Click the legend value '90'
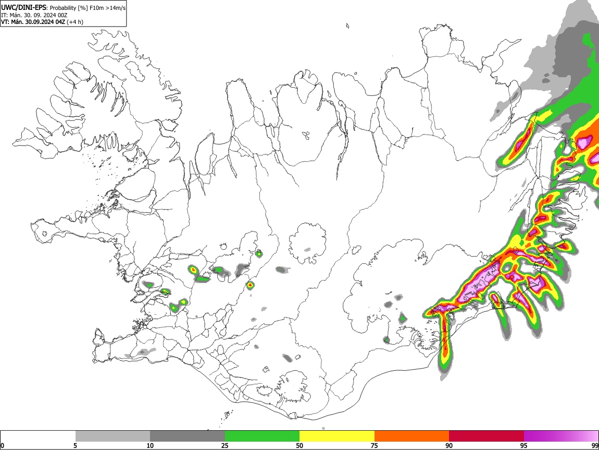 449,445
